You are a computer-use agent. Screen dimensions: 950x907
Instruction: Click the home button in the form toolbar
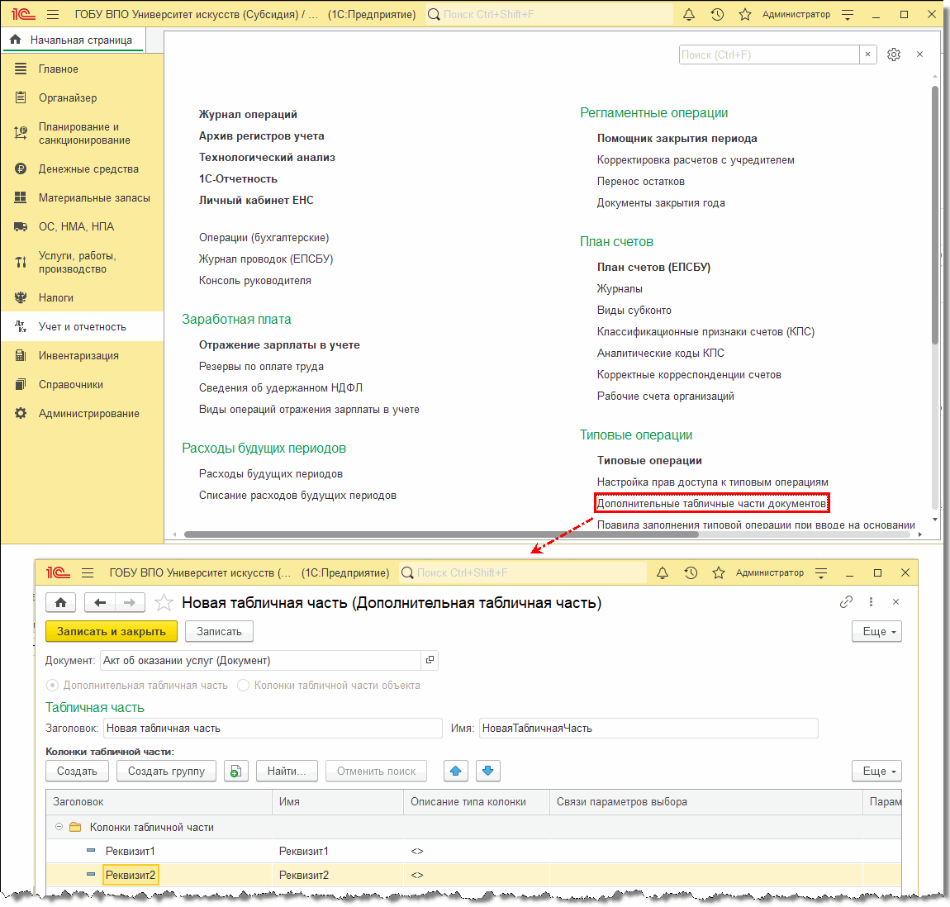tap(60, 603)
